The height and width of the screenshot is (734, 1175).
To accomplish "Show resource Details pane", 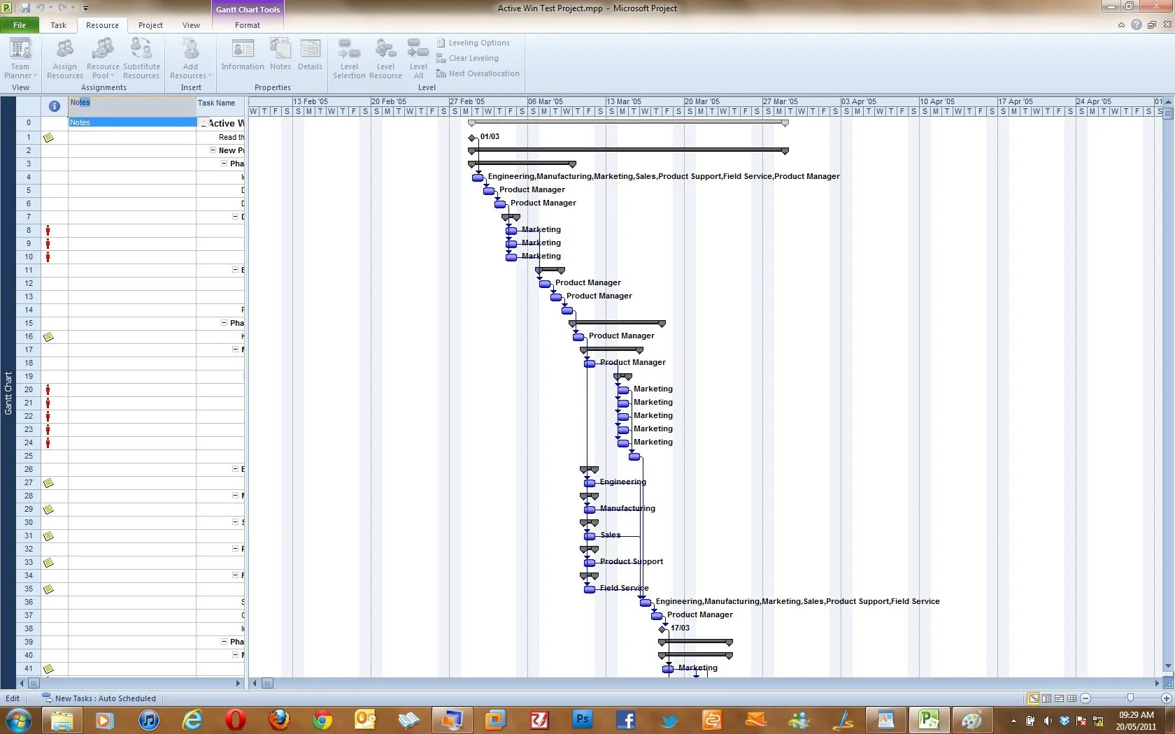I will pos(310,55).
